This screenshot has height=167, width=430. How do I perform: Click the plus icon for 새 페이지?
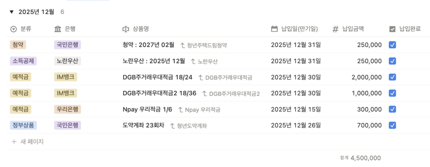[x=14, y=142]
